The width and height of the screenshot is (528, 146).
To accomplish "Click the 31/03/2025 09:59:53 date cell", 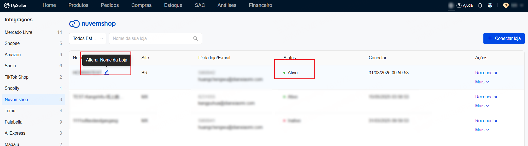I will (x=388, y=73).
